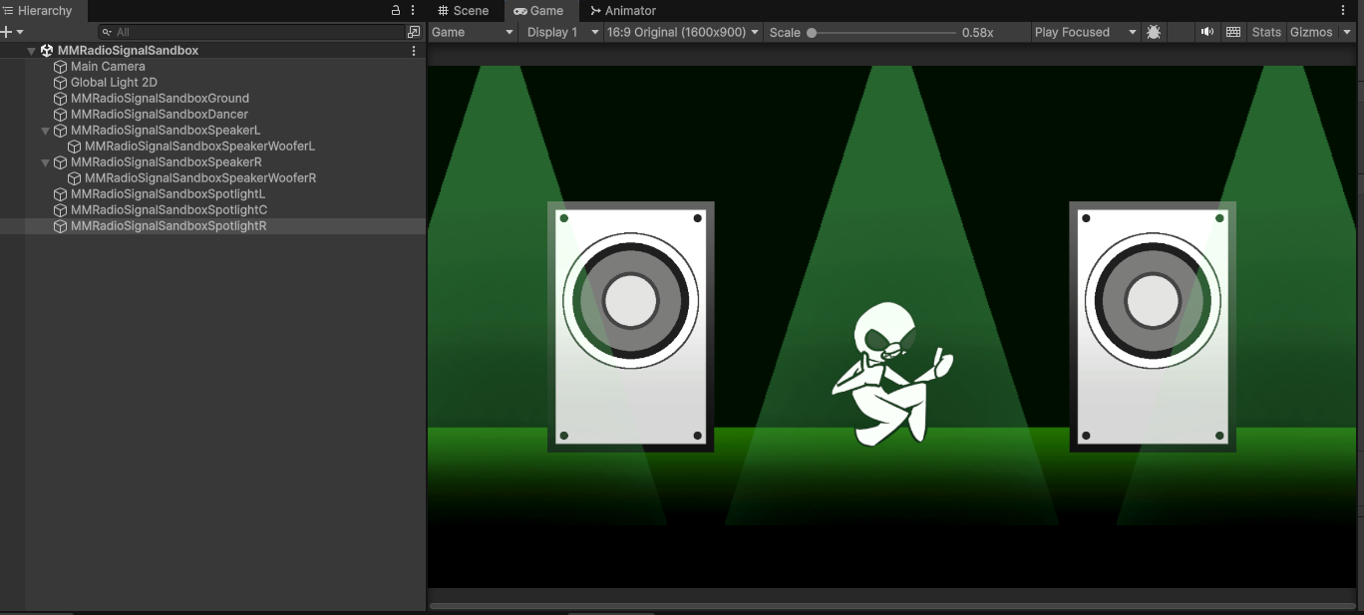The height and width of the screenshot is (615, 1364).
Task: Click the Unity scene icon beside MMRadioSignalSandbox
Action: click(x=47, y=50)
